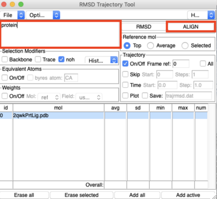This screenshot has height=199, width=217.
Task: Click the Frame ref input field
Action: [181, 64]
